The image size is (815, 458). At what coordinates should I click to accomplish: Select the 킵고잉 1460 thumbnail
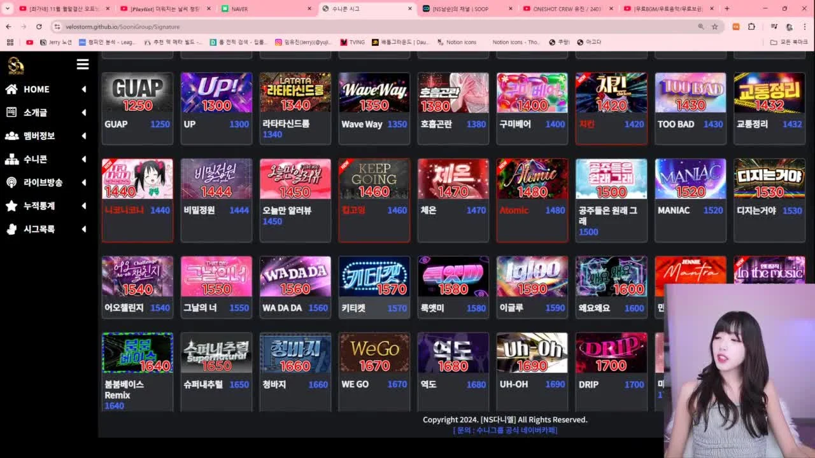(374, 179)
